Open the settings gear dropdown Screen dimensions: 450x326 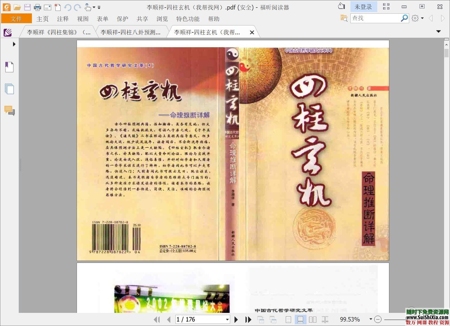pyautogui.click(x=416, y=18)
